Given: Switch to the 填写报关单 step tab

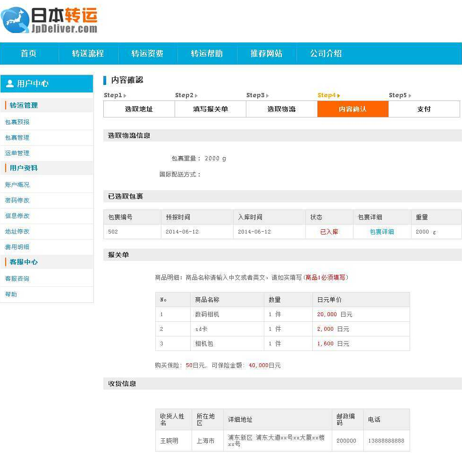Looking at the screenshot, I should [210, 109].
